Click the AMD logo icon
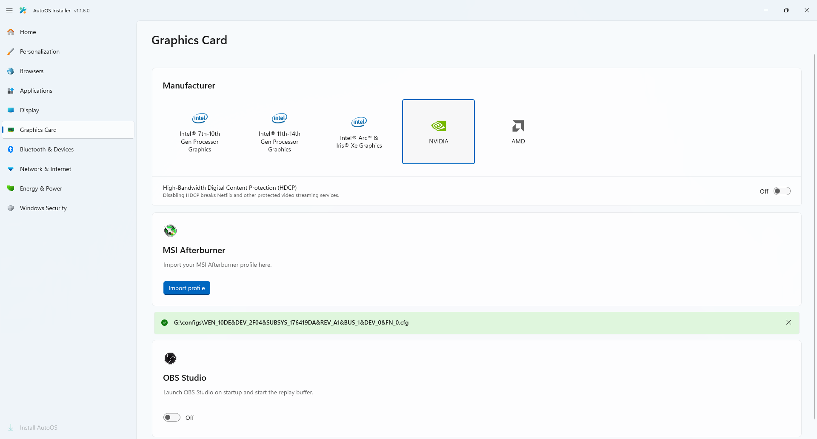 518,126
